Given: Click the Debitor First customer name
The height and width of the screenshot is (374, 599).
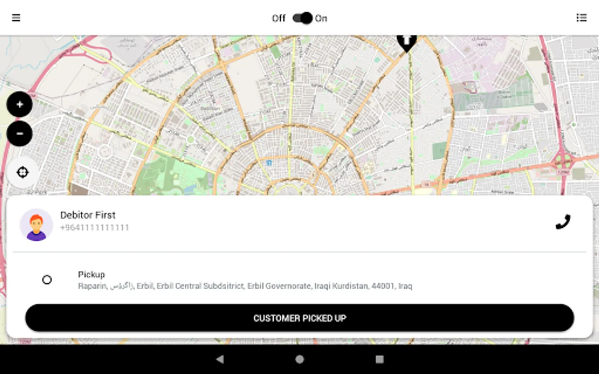Looking at the screenshot, I should (x=89, y=215).
